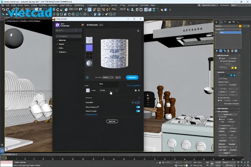
Task: Click the Select and Link chain icon
Action: click(13, 9)
